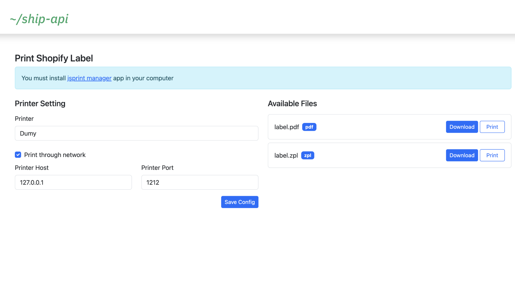Click the blue zpl badge
The width and height of the screenshot is (515, 289).
(x=307, y=155)
